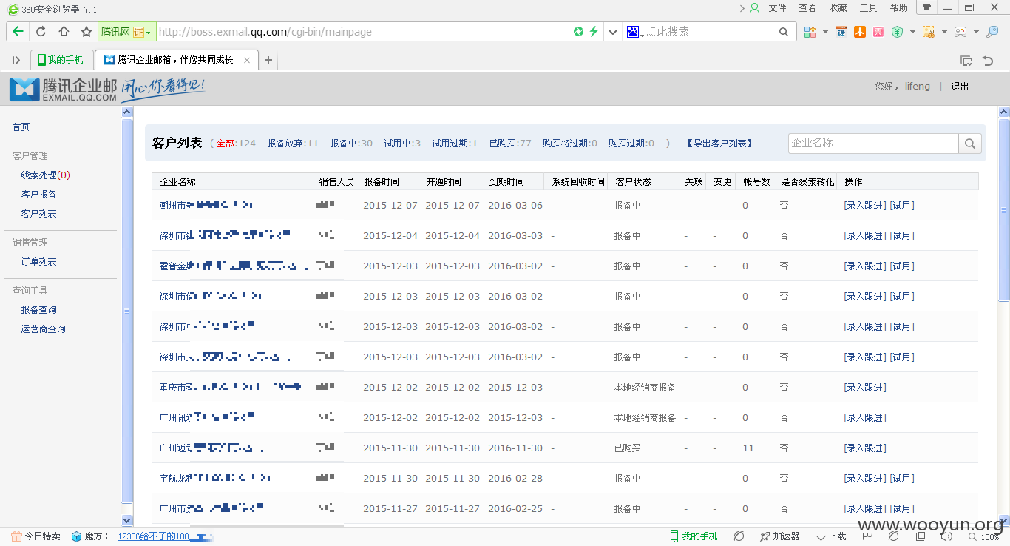The width and height of the screenshot is (1010, 546).
Task: Click the game controller icon
Action: tap(960, 32)
